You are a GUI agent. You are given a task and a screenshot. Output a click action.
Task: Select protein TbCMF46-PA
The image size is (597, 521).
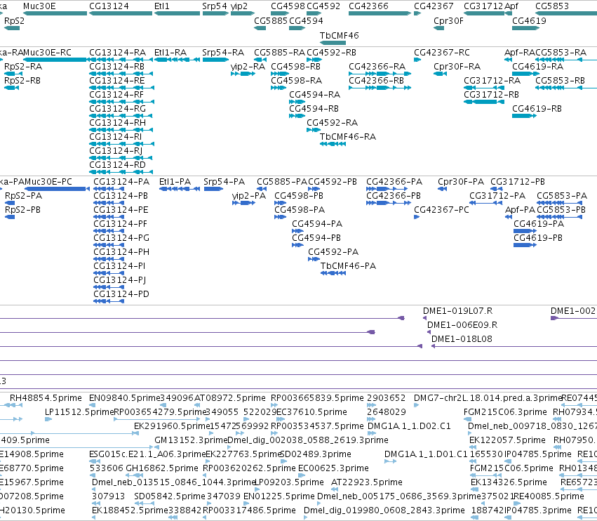[x=348, y=265]
